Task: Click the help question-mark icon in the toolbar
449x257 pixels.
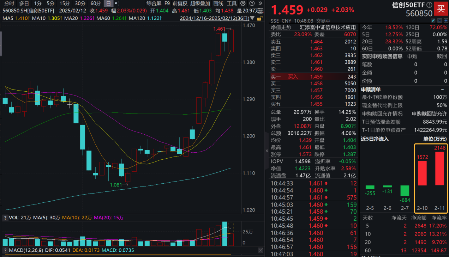Action: click(x=252, y=4)
